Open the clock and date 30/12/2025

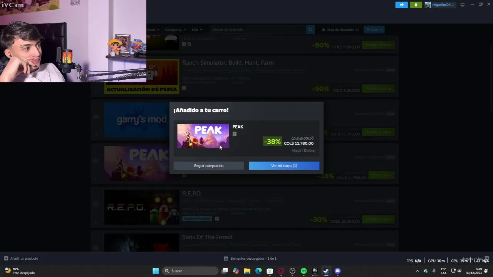[474, 271]
